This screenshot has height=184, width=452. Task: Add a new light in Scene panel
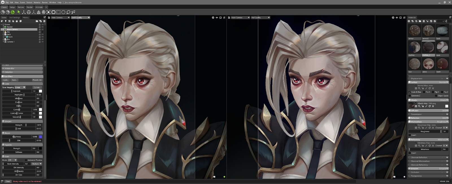coord(6,21)
